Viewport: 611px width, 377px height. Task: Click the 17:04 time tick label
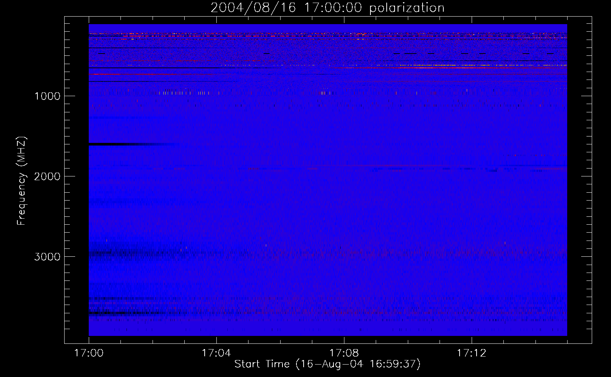[x=216, y=353]
